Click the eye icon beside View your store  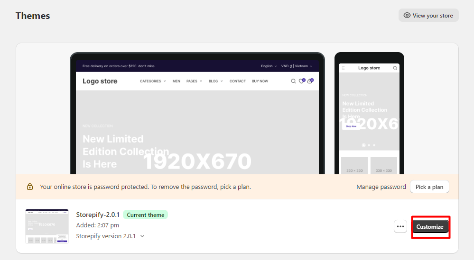click(407, 15)
